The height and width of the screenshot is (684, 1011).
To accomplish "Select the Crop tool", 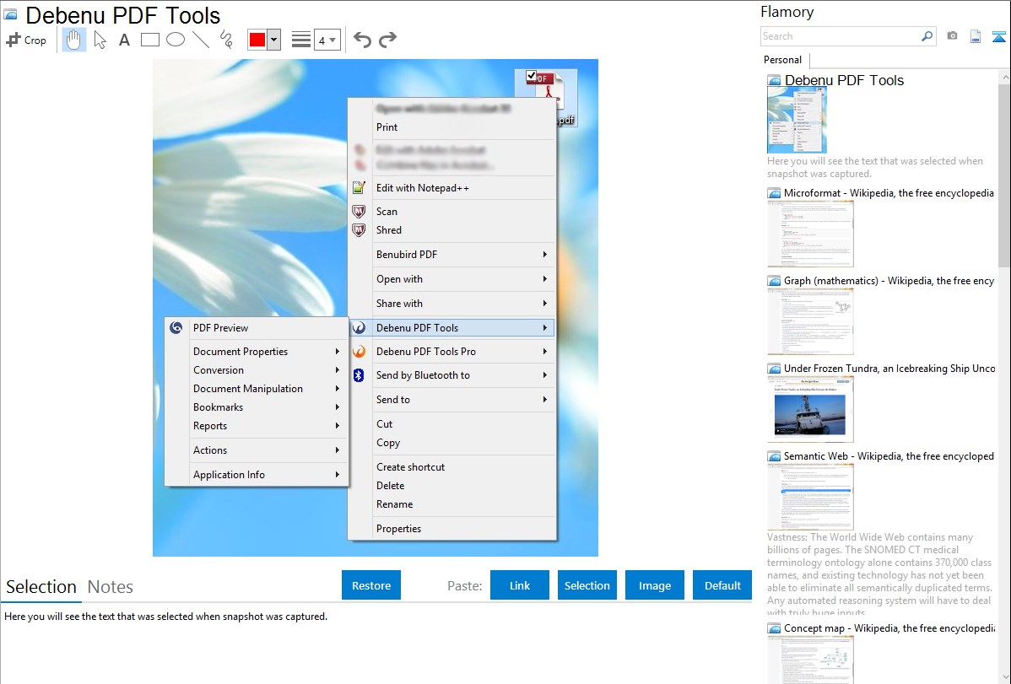I will pos(26,40).
